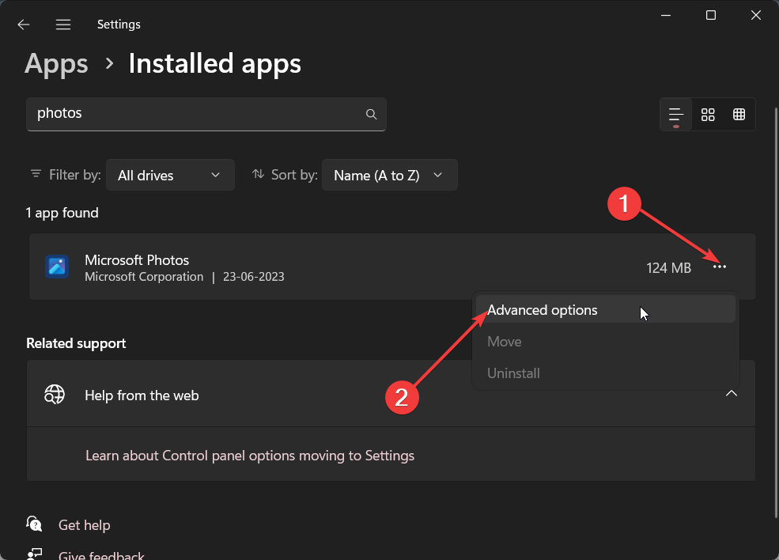Choose Advanced options from the menu

click(x=606, y=309)
